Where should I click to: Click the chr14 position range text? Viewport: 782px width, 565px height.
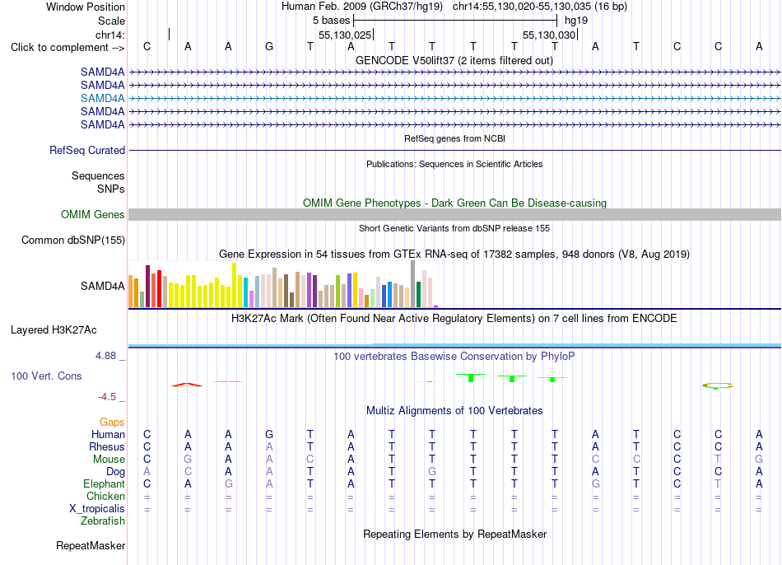click(x=540, y=7)
